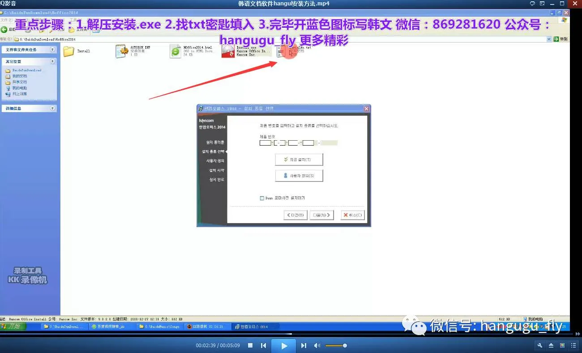Switch to the BaiduMusic\Songs taskbar window
582x353 pixels.
[x=160, y=327]
